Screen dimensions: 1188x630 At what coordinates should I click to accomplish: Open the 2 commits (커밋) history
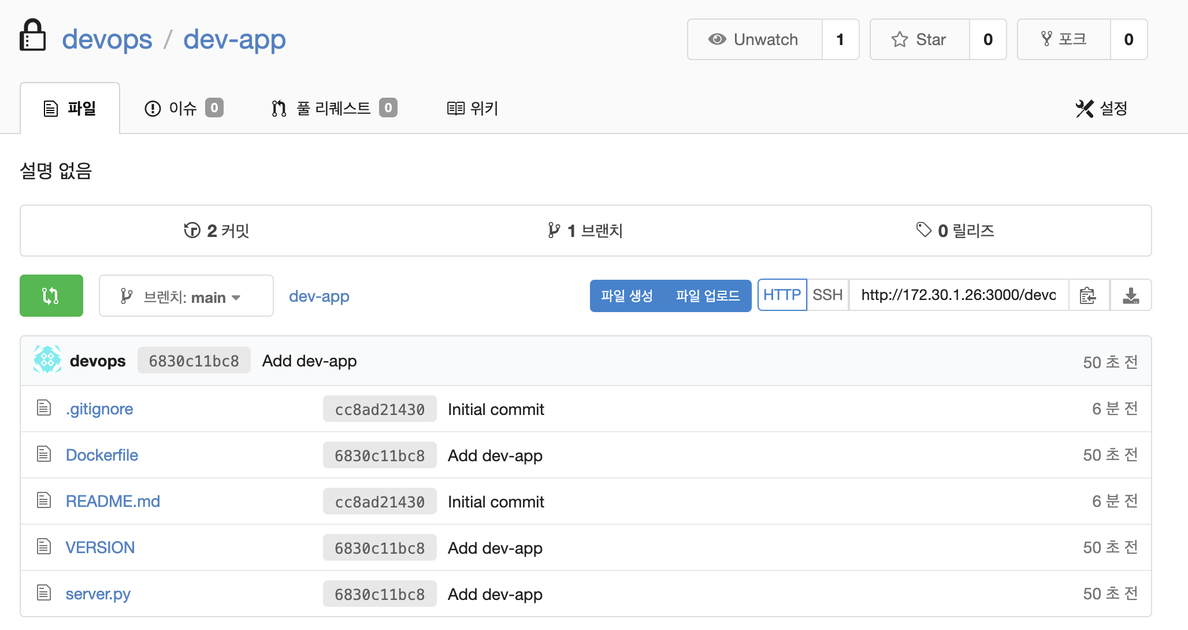[217, 231]
